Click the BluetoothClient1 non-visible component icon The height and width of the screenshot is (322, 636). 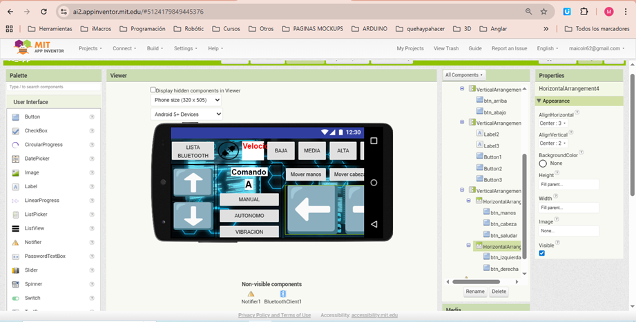pos(282,294)
